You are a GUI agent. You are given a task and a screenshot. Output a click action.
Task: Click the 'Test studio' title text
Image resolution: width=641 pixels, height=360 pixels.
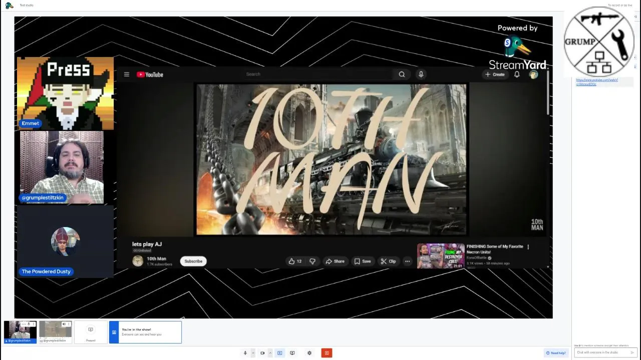click(27, 5)
